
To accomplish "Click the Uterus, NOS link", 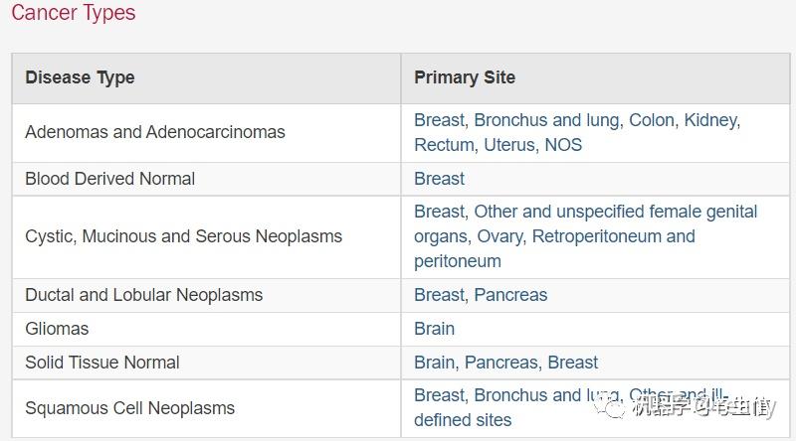I will click(x=532, y=145).
